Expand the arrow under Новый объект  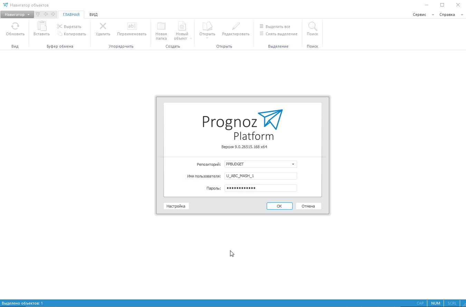191,39
